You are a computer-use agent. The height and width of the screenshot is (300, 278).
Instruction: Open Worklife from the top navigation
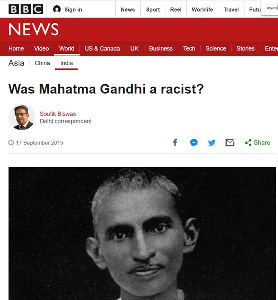click(202, 9)
